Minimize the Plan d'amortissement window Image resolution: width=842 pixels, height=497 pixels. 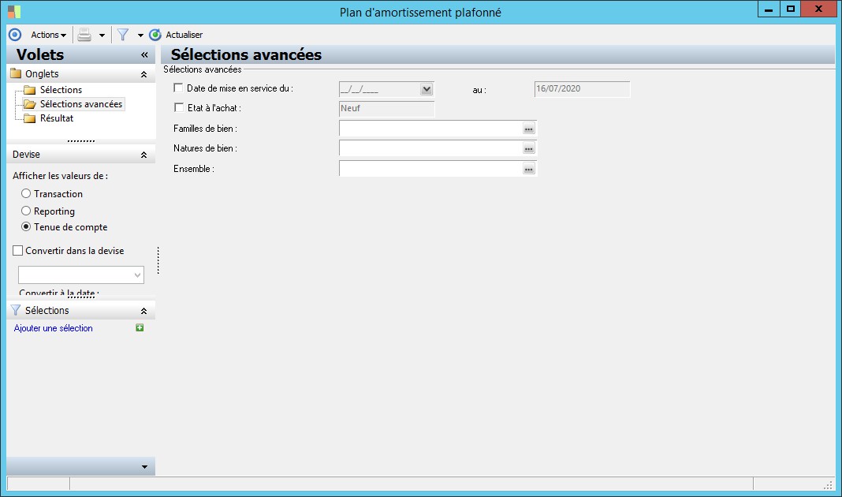click(769, 9)
